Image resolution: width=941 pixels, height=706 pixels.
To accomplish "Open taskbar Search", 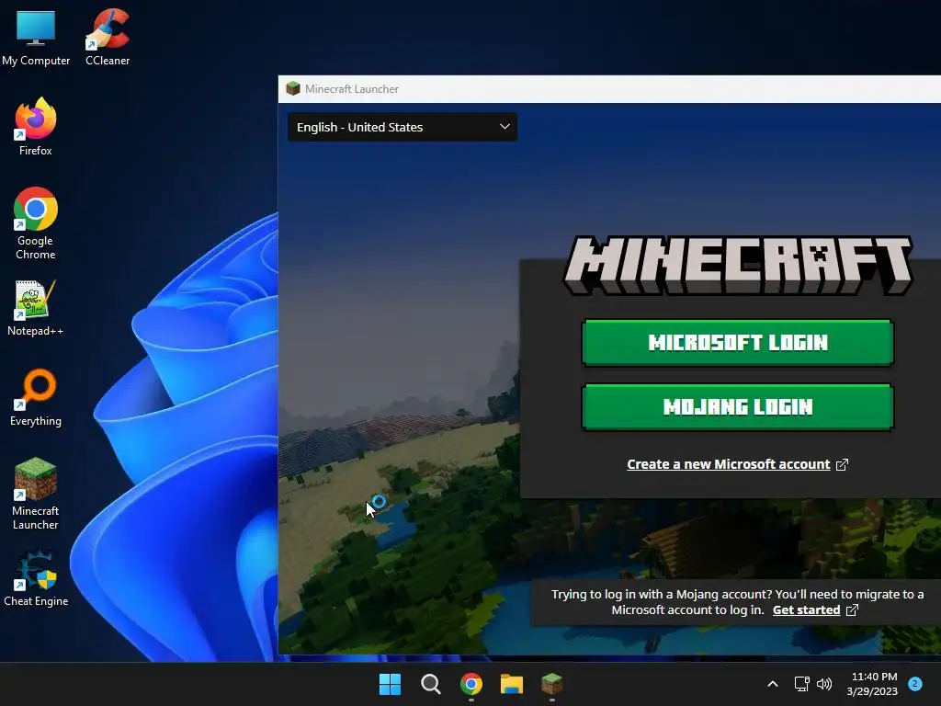I will point(430,684).
